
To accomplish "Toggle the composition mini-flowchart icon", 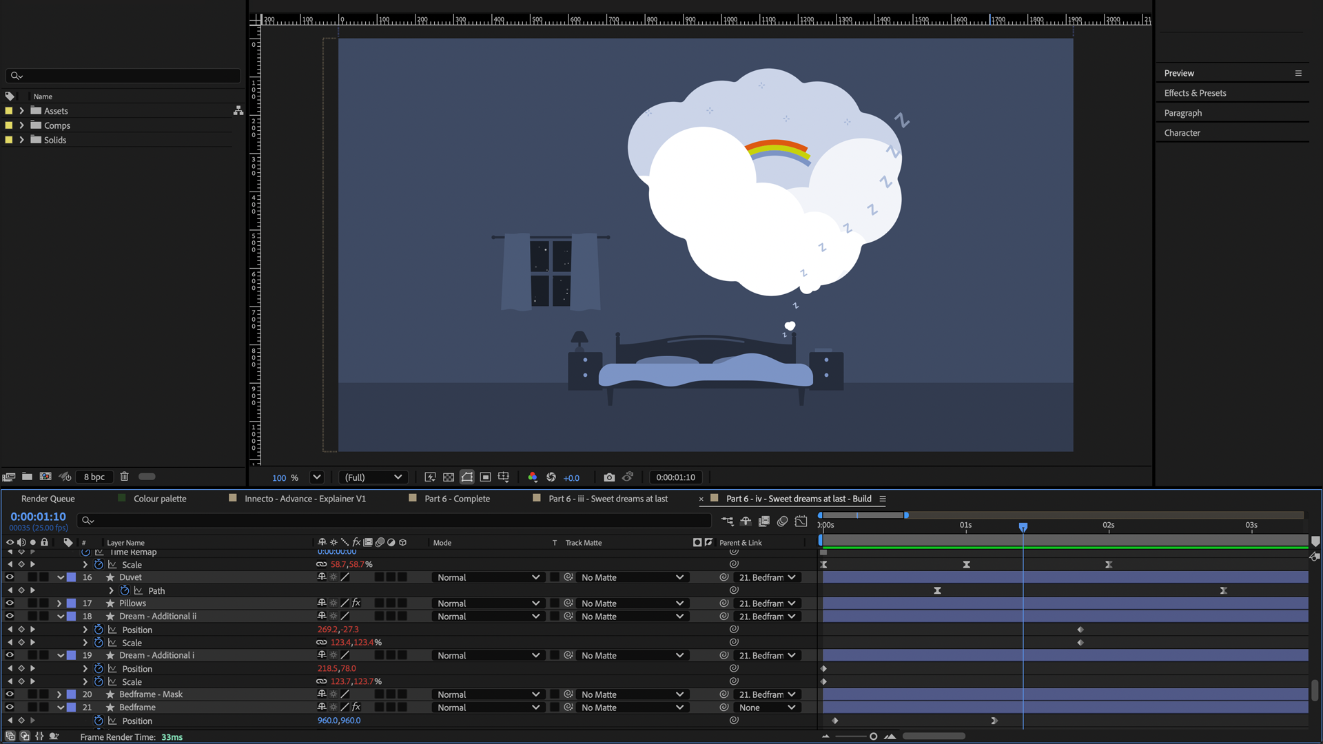I will pyautogui.click(x=728, y=521).
